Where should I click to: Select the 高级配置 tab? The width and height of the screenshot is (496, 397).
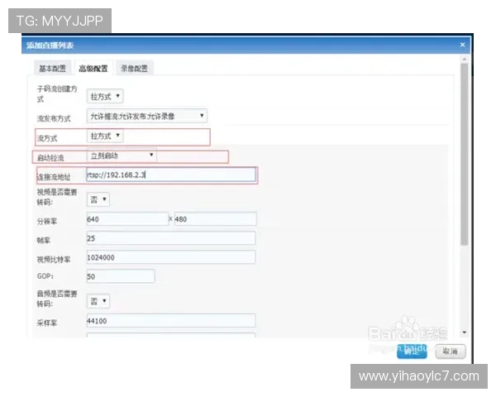93,69
